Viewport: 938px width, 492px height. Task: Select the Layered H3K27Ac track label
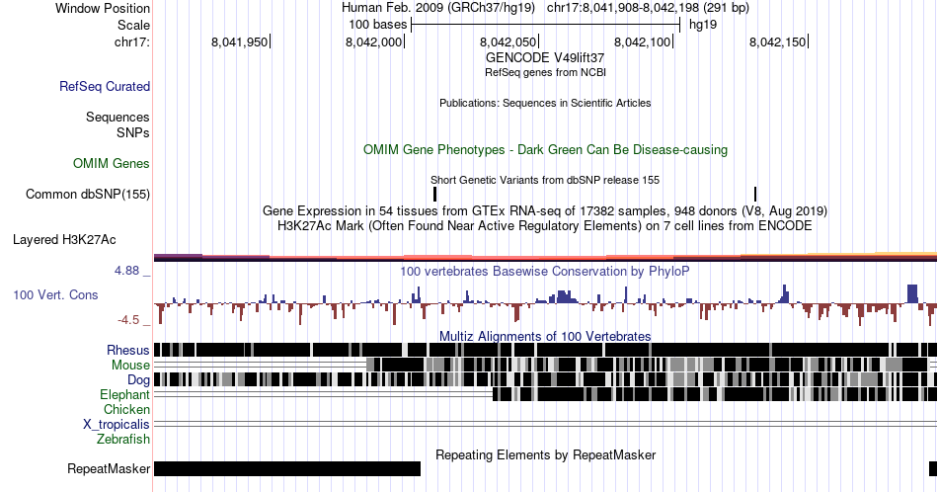[x=64, y=239]
